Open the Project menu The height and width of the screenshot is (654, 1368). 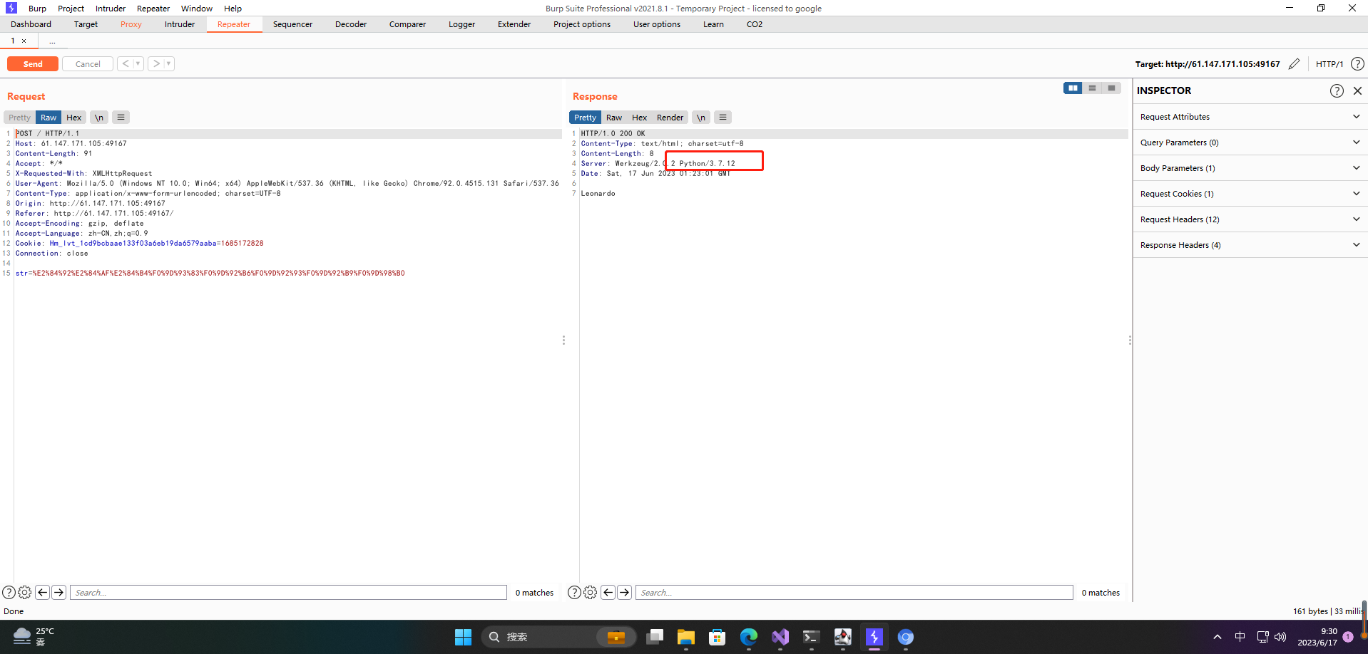click(71, 9)
